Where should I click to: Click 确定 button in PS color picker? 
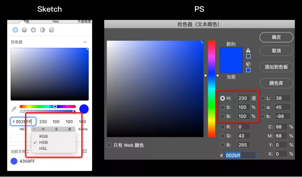click(x=276, y=37)
